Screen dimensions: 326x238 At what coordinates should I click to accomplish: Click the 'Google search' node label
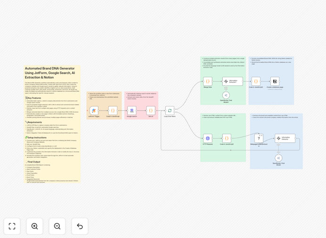(132, 116)
